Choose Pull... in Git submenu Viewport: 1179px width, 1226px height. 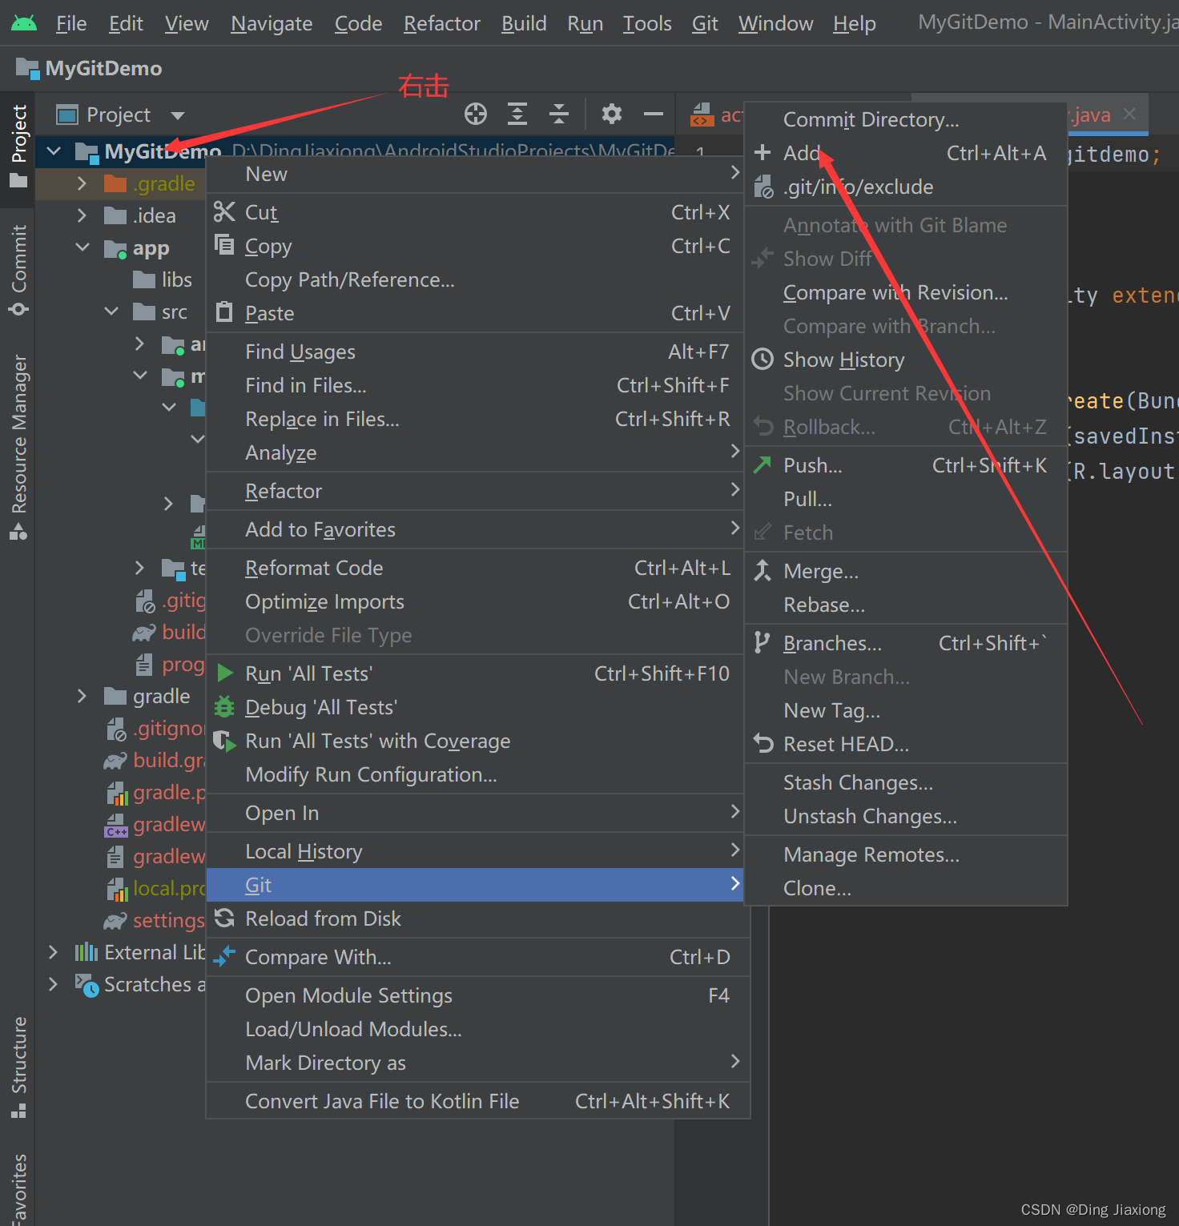[x=906, y=499]
